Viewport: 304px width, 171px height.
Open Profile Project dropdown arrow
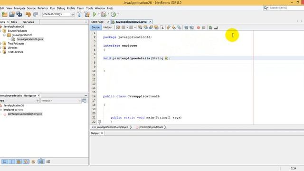tap(118, 14)
